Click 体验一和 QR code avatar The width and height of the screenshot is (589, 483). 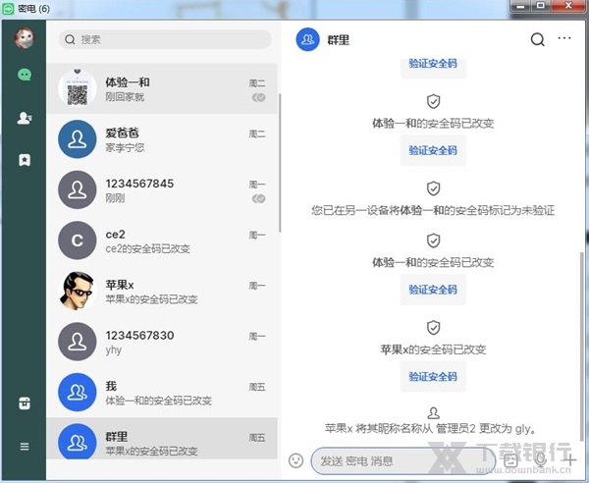pos(78,88)
